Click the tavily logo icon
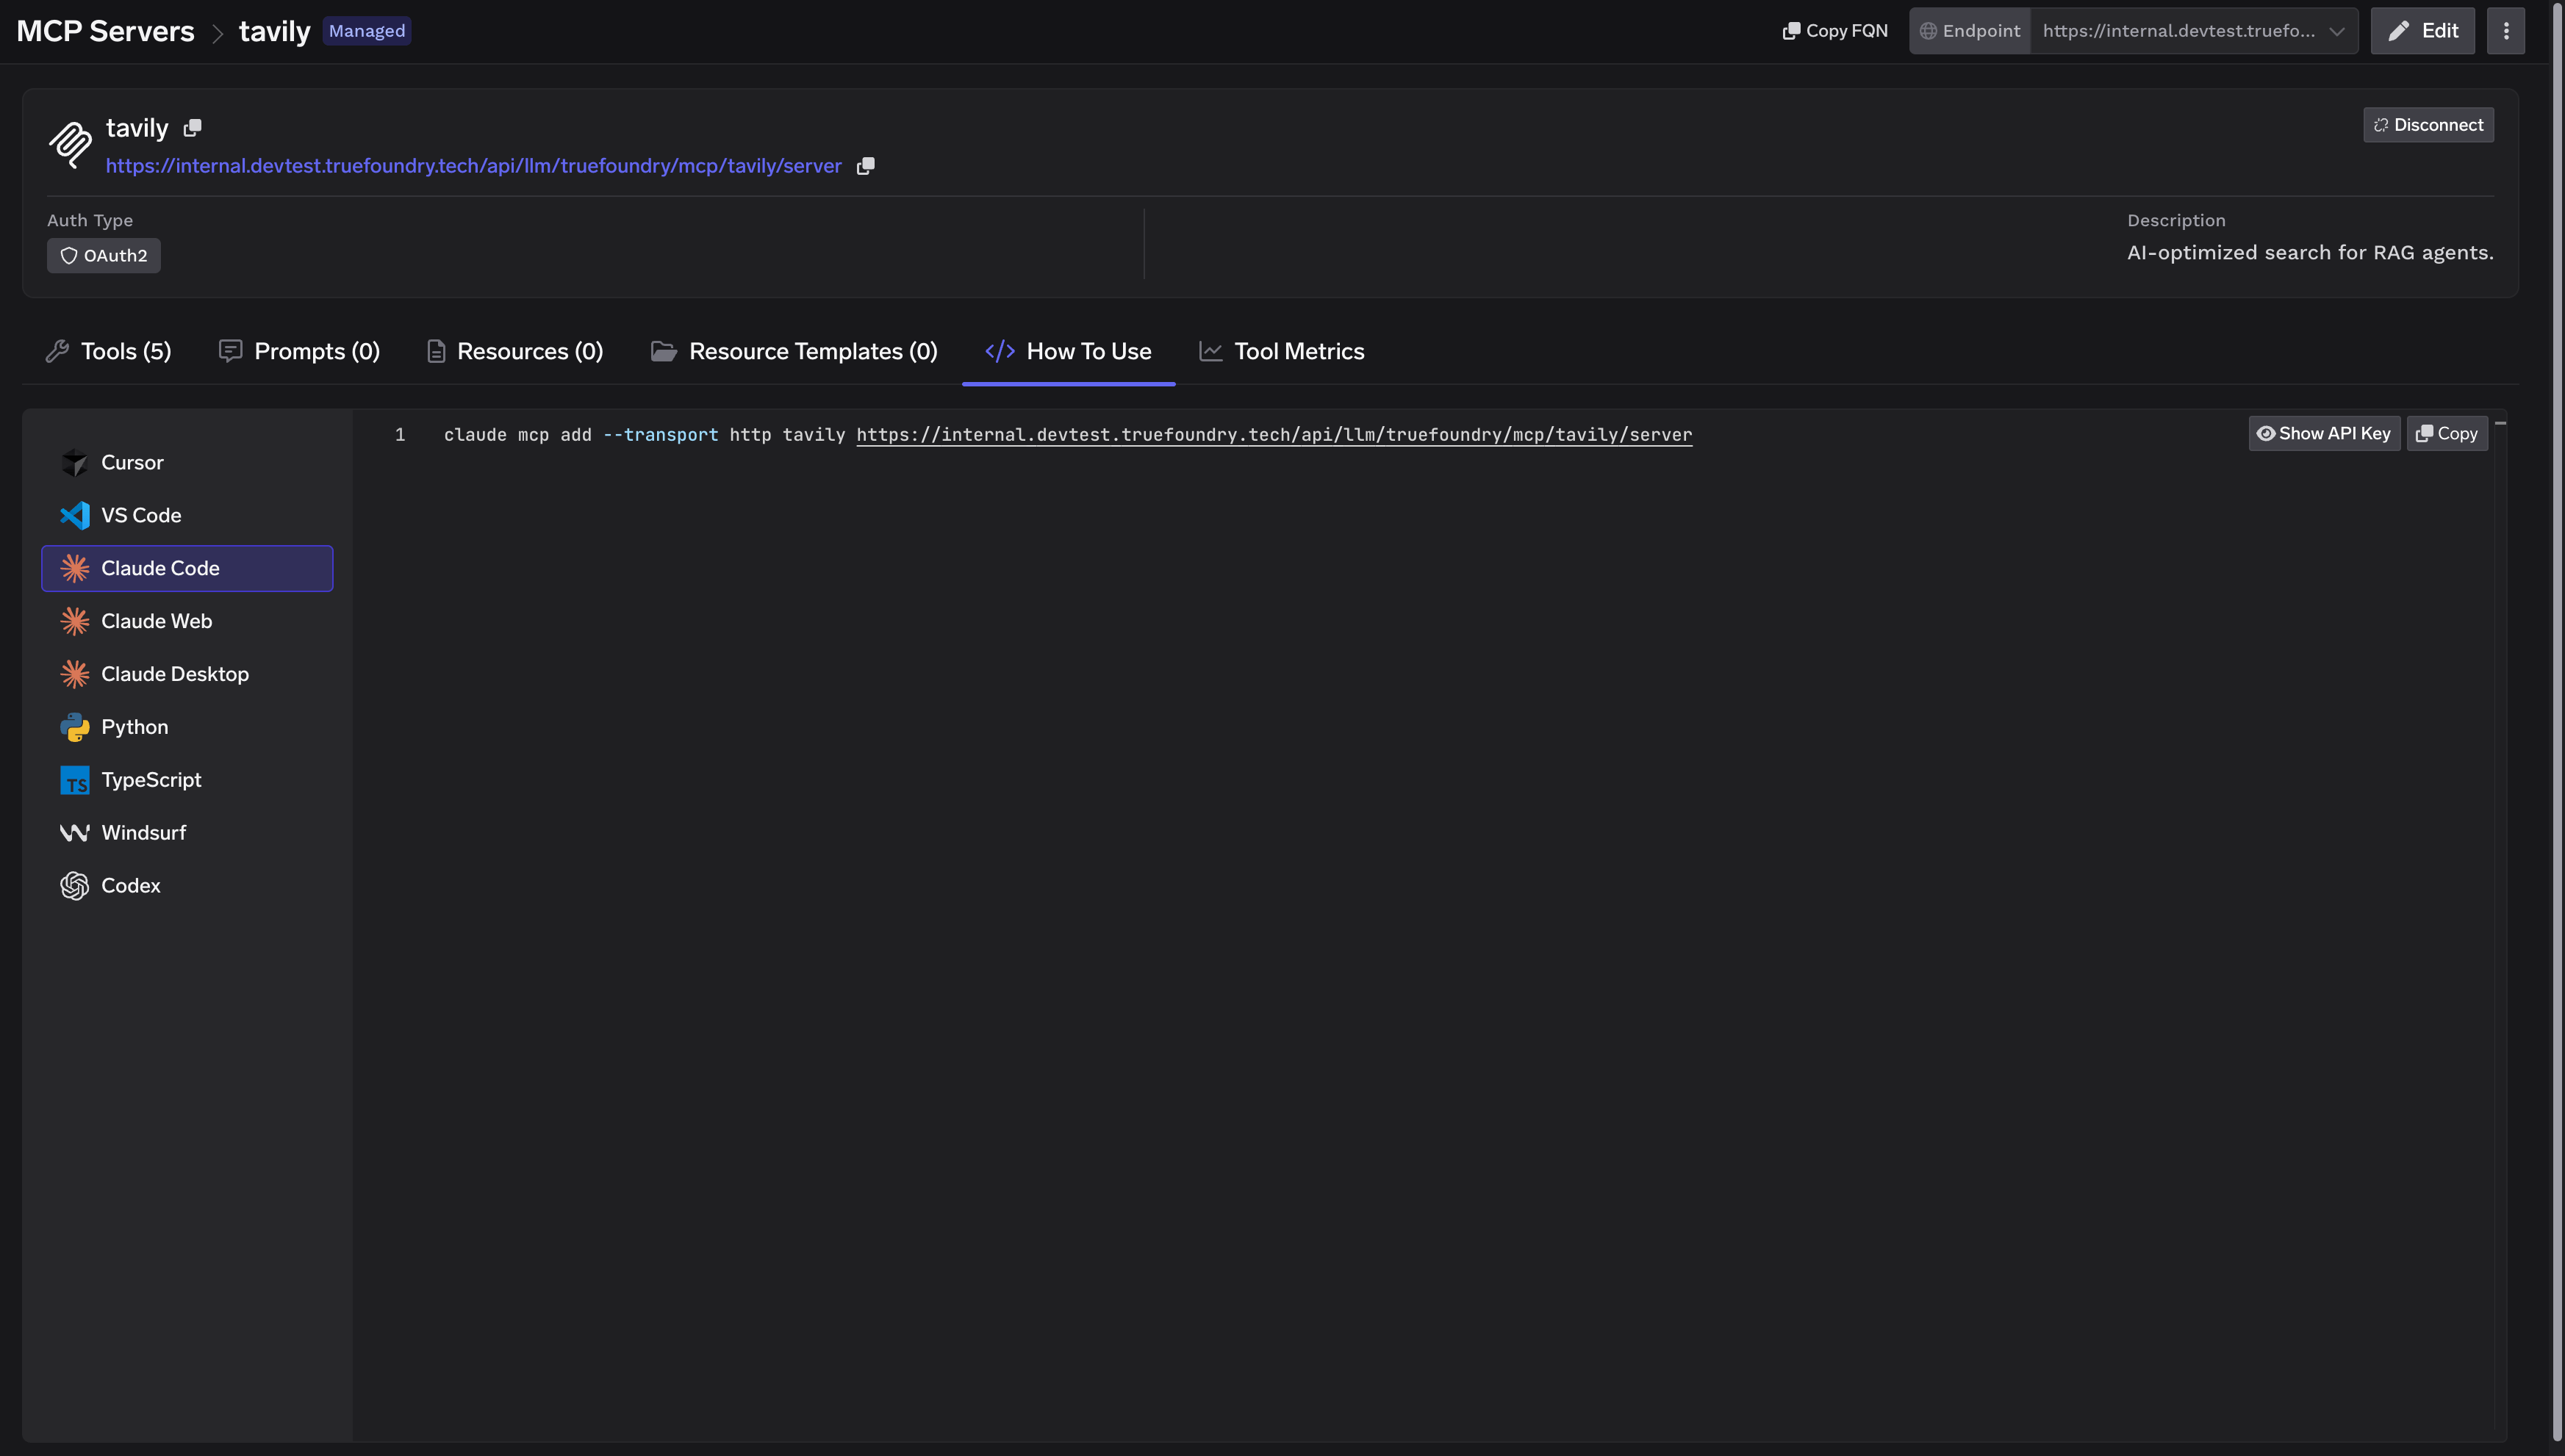The height and width of the screenshot is (1456, 2565). (x=71, y=145)
